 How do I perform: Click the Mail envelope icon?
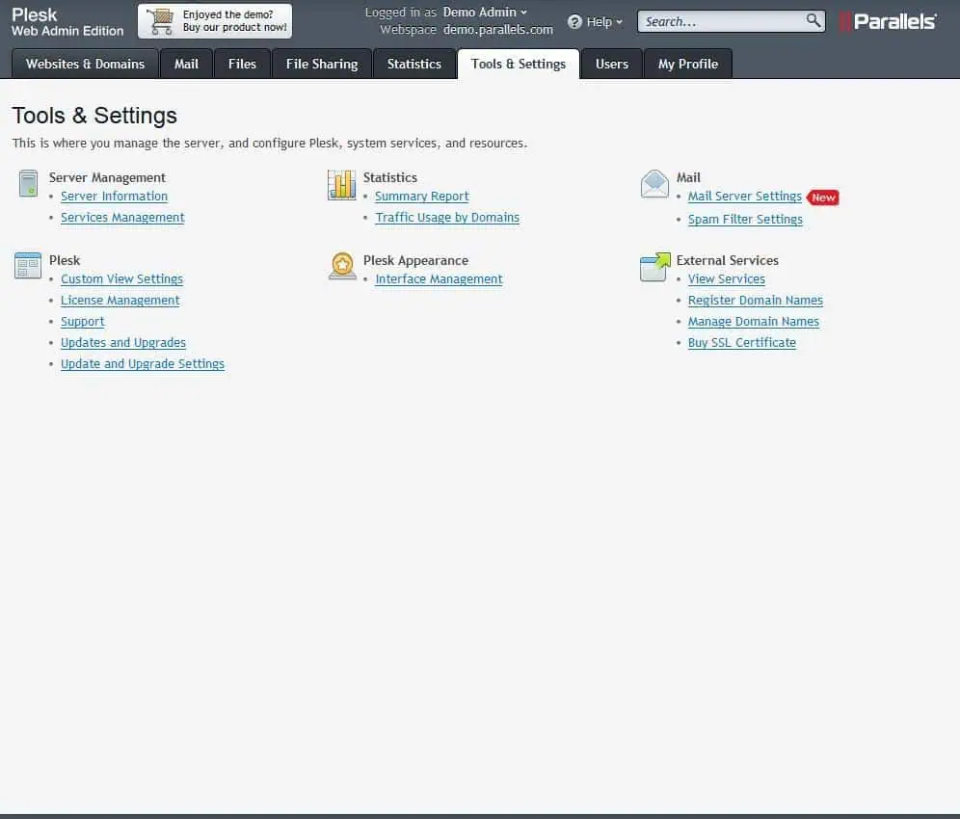[x=654, y=184]
